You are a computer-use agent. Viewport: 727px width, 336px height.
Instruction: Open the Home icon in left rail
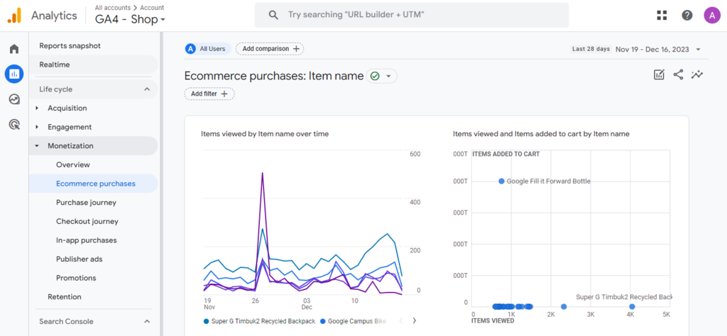click(13, 49)
